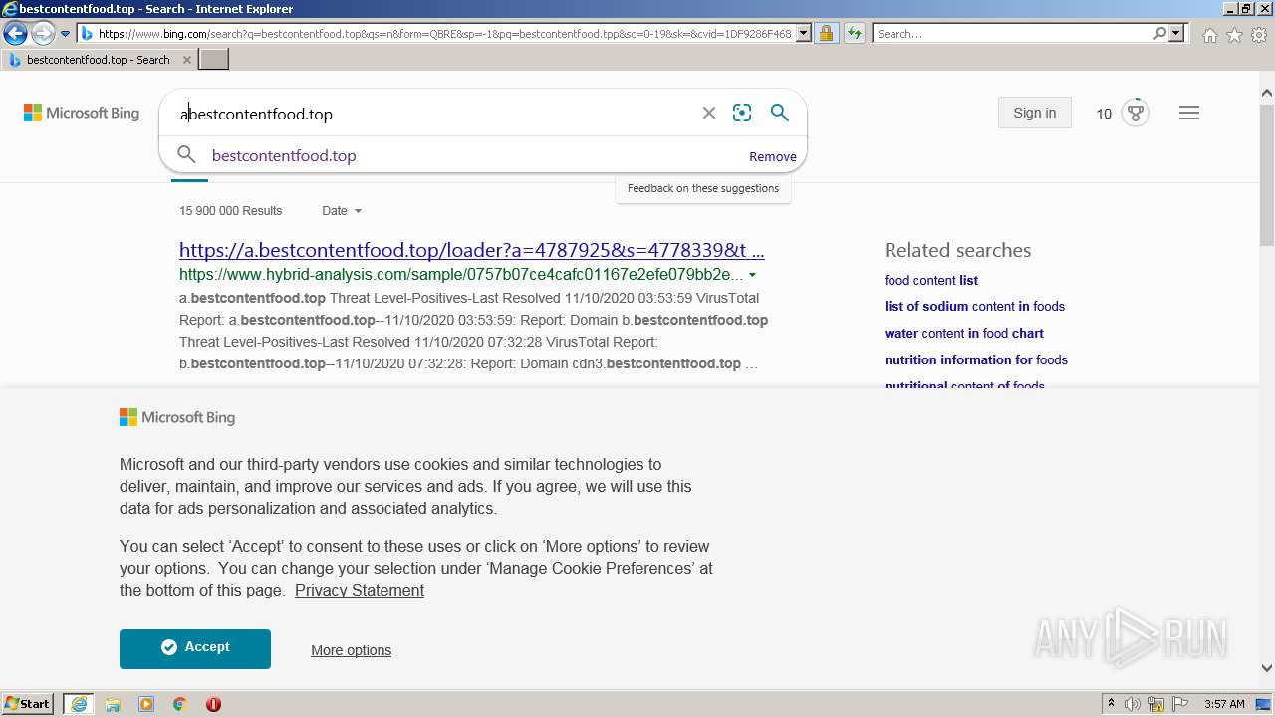Click the Windows Start button
This screenshot has height=717, width=1275.
[x=28, y=703]
